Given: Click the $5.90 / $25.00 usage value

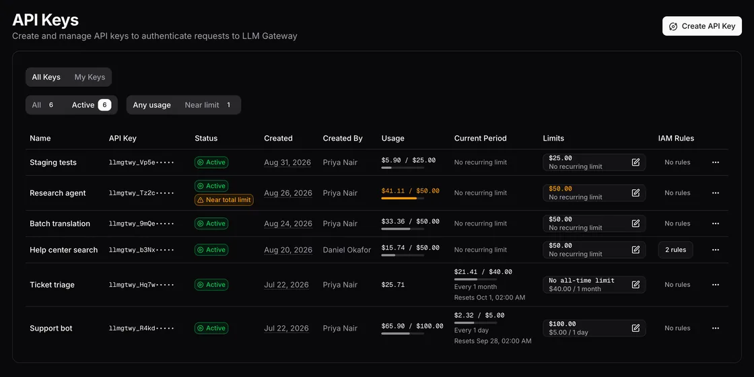Looking at the screenshot, I should tap(408, 160).
